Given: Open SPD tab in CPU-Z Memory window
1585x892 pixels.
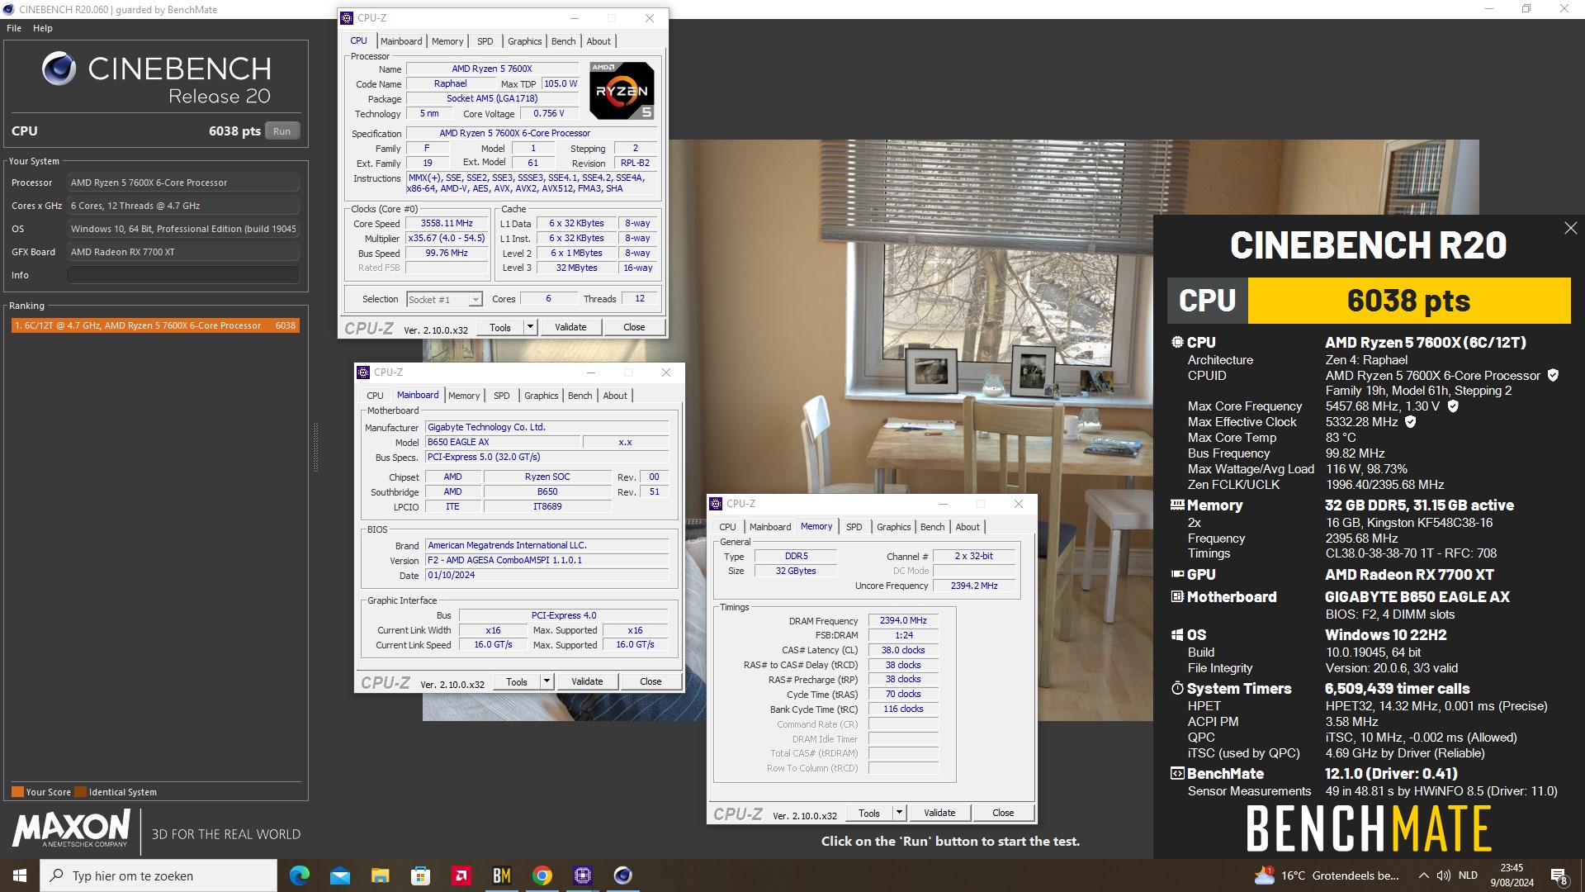Looking at the screenshot, I should pos(854,527).
